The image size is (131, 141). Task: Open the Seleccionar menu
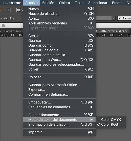coord(98,3)
